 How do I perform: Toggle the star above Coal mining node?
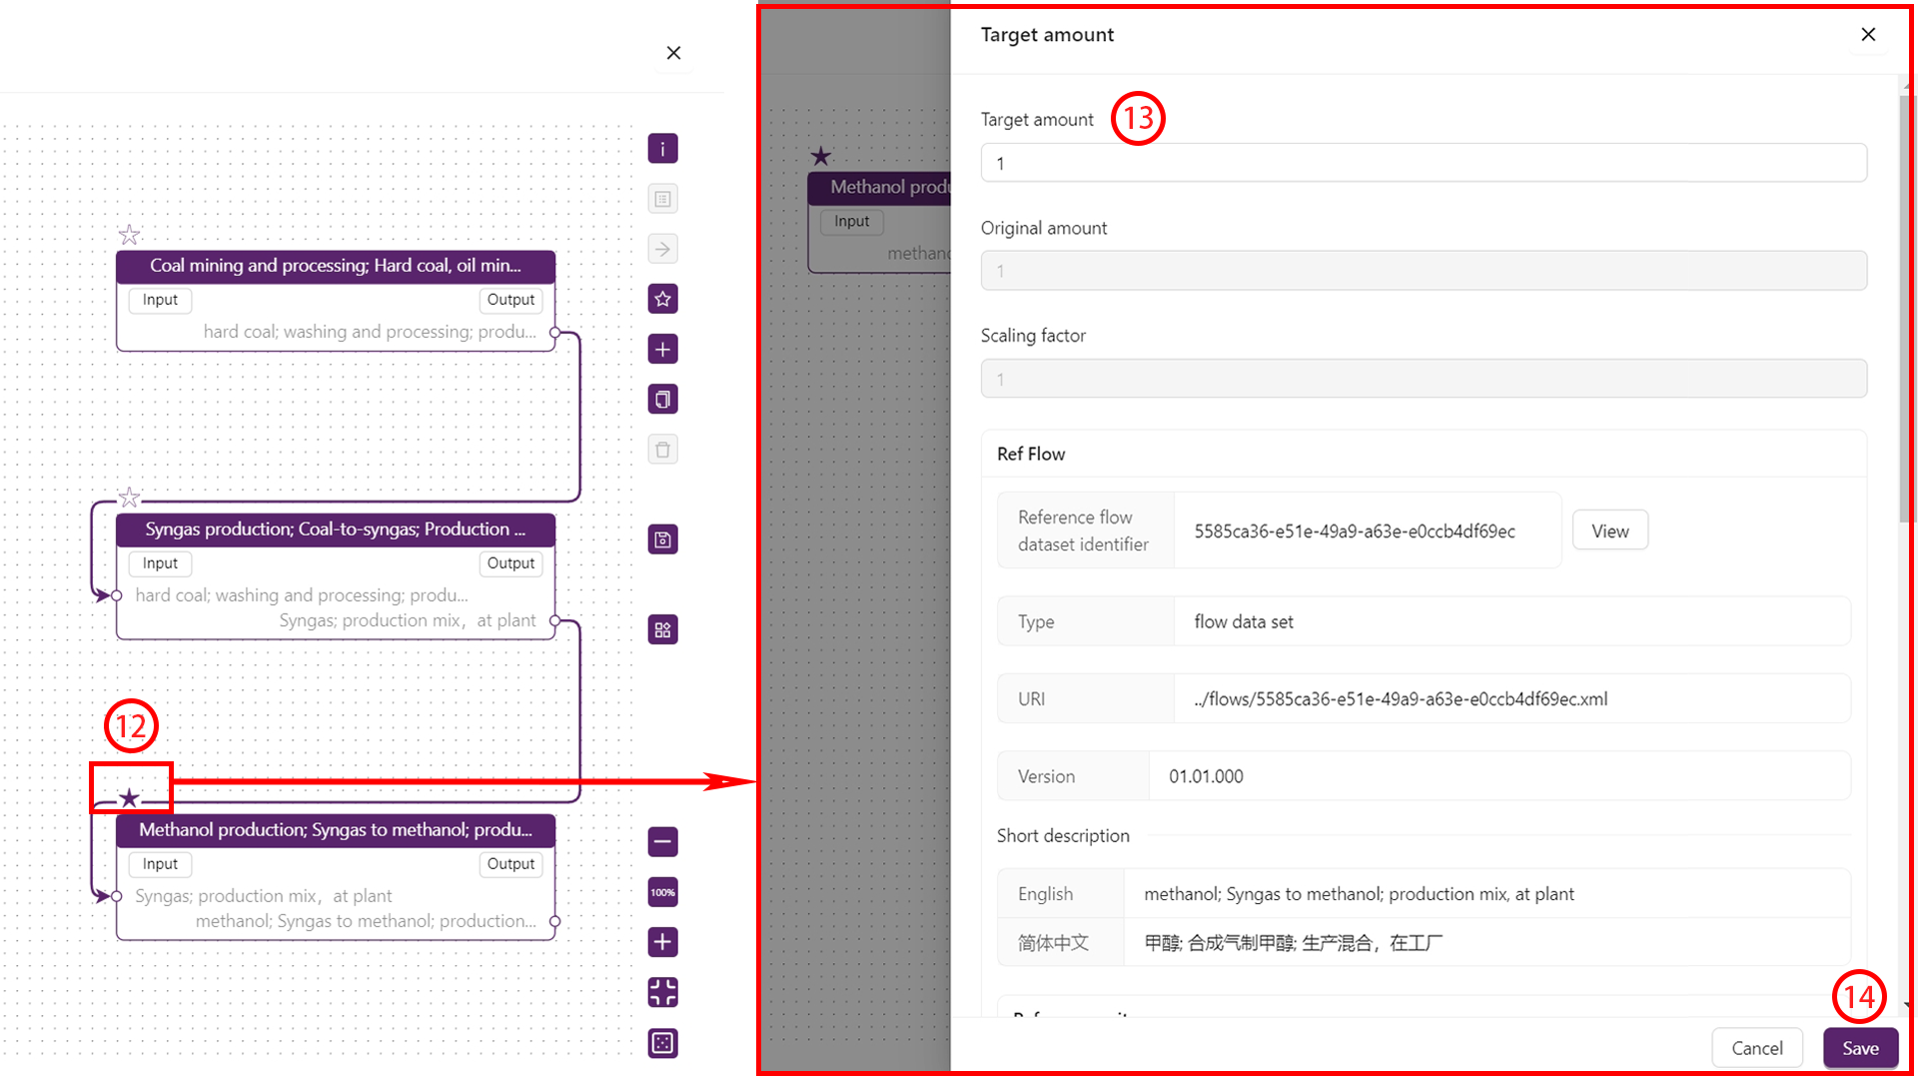coord(129,235)
